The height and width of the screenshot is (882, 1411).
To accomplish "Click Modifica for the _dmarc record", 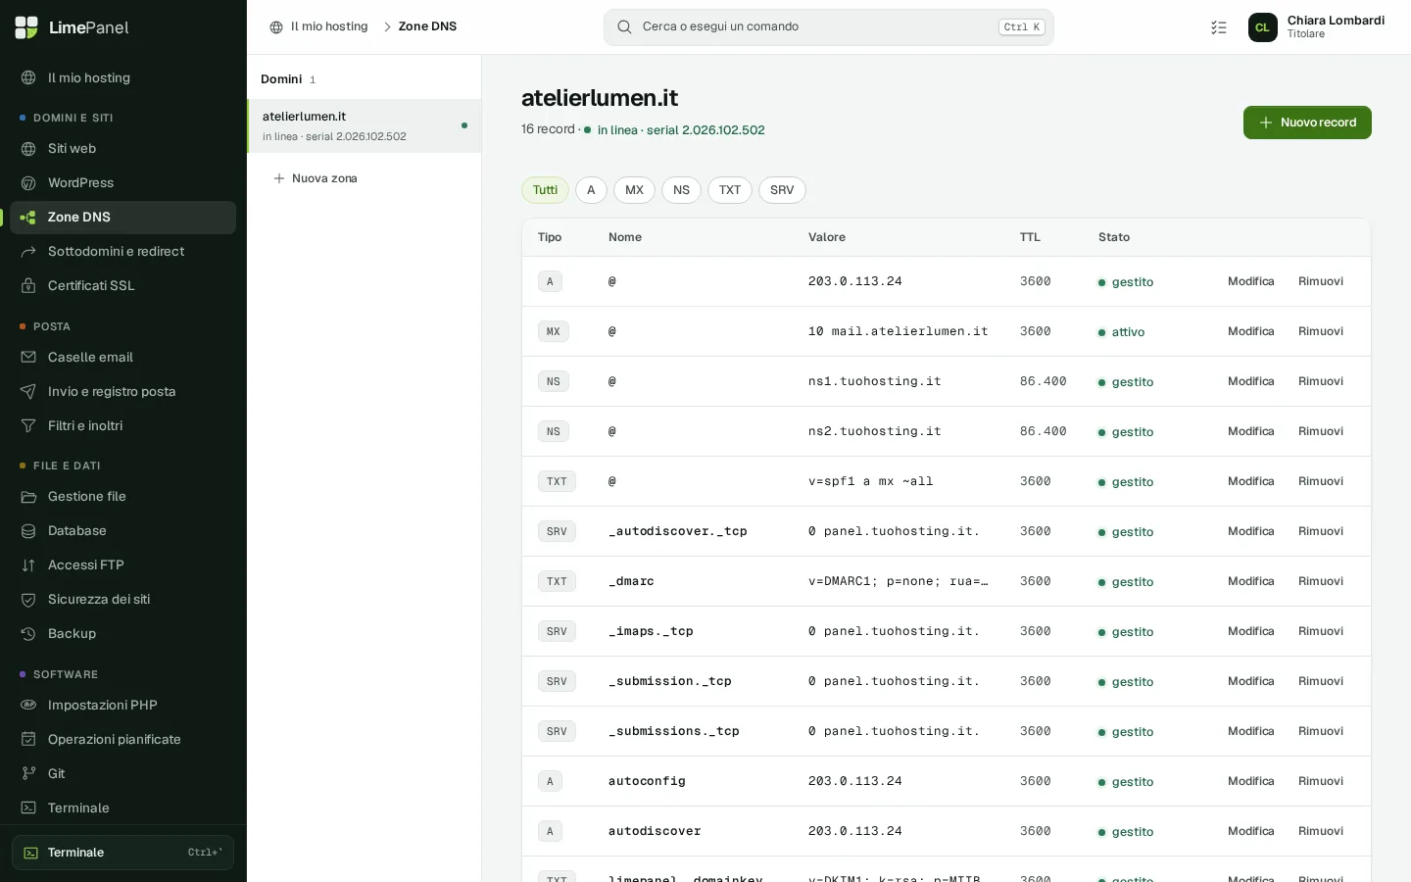I will [x=1251, y=581].
